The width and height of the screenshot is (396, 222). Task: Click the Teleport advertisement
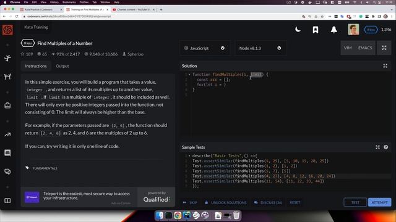click(x=79, y=197)
